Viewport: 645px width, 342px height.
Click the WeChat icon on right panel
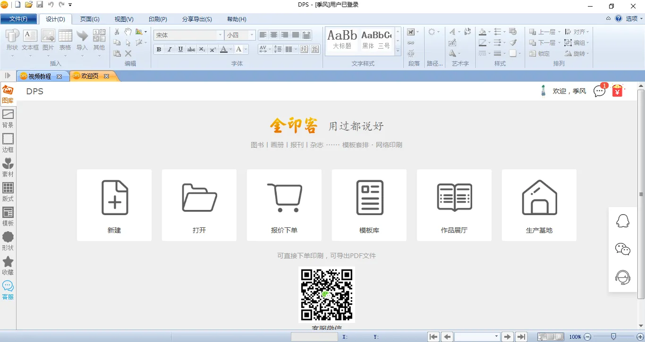pyautogui.click(x=623, y=249)
